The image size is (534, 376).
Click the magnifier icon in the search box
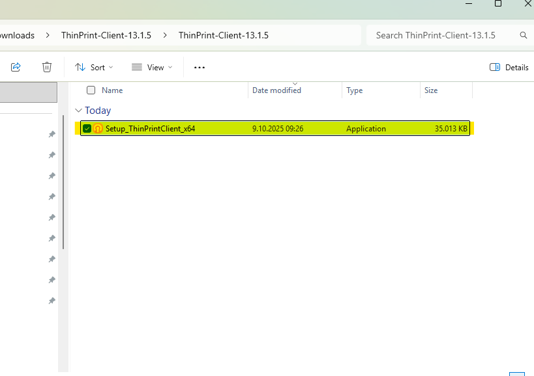pyautogui.click(x=523, y=35)
